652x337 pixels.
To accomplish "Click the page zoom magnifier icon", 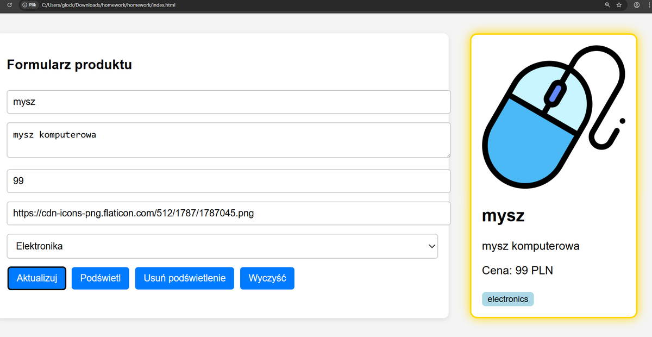I will [607, 5].
